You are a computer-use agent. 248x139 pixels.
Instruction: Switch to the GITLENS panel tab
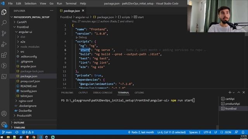coord(139,93)
